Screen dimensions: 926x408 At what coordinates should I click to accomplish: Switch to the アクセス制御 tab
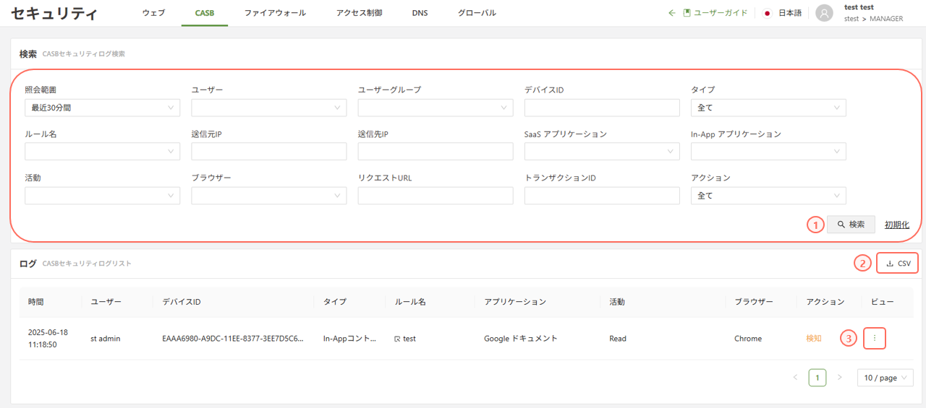pos(359,13)
